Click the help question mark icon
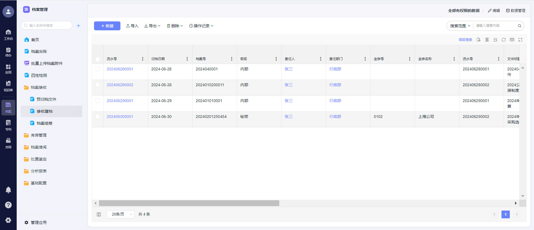This screenshot has width=534, height=230. click(8, 205)
